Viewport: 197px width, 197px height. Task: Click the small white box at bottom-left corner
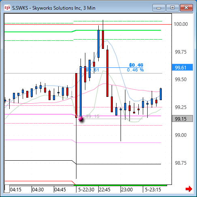[7, 189]
